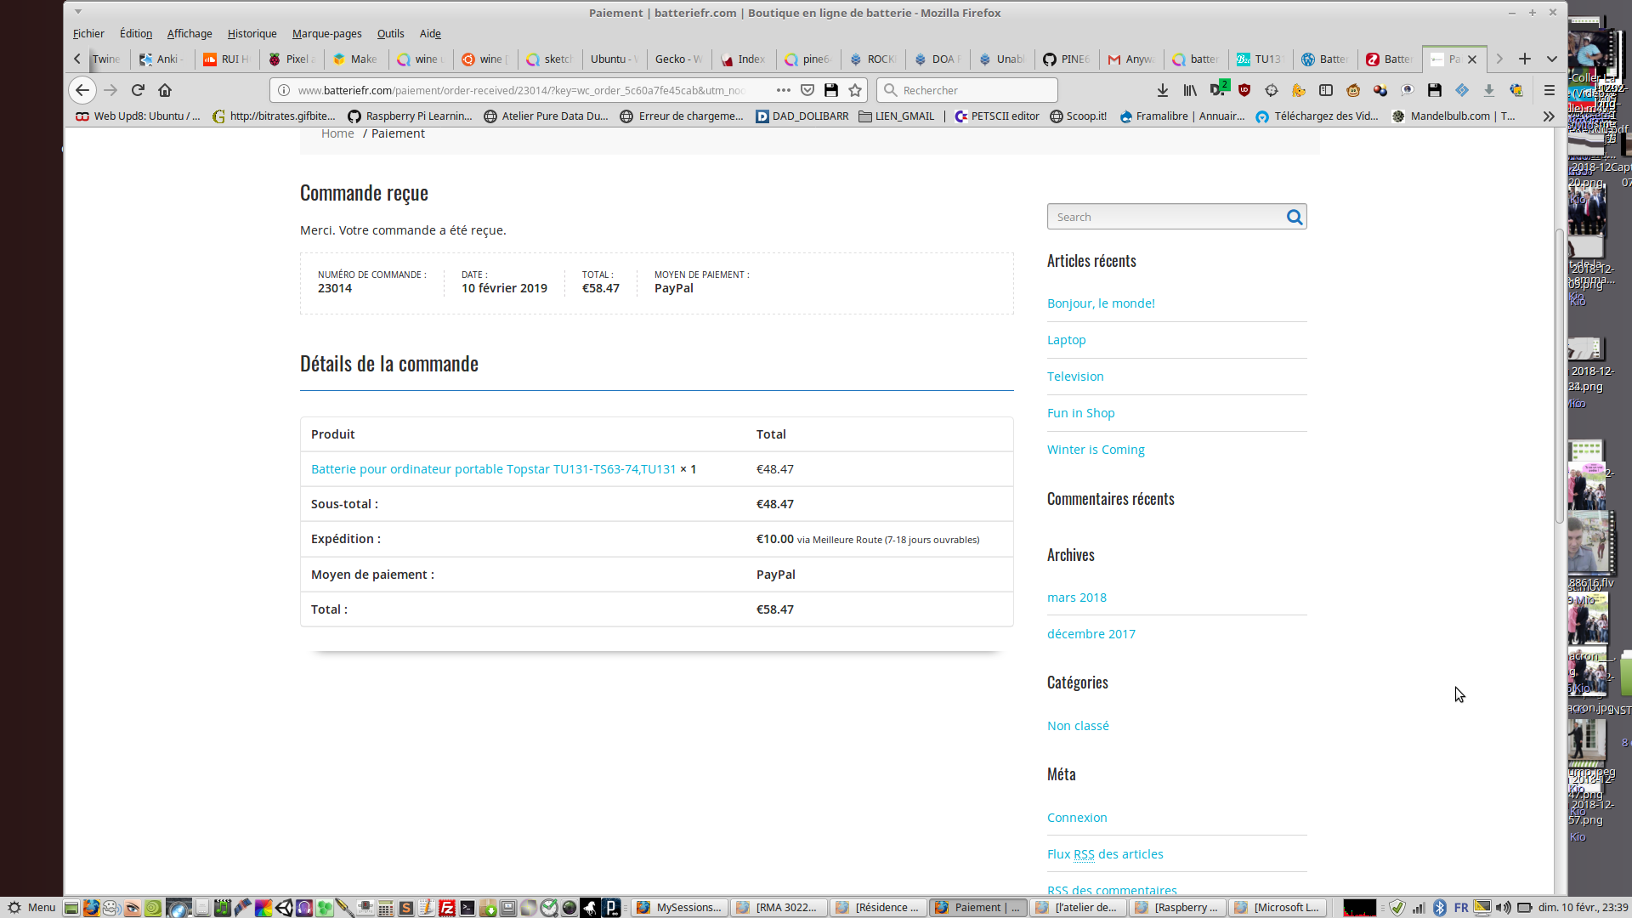Open the Firefox hamburger menu
This screenshot has height=918, width=1632.
pyautogui.click(x=1549, y=90)
